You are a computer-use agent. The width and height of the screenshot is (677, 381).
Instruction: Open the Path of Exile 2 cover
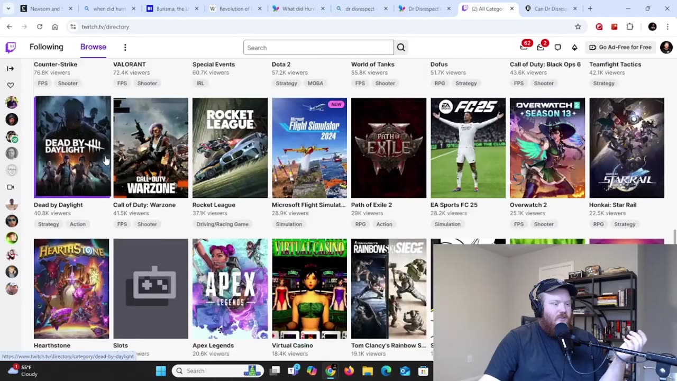click(389, 148)
